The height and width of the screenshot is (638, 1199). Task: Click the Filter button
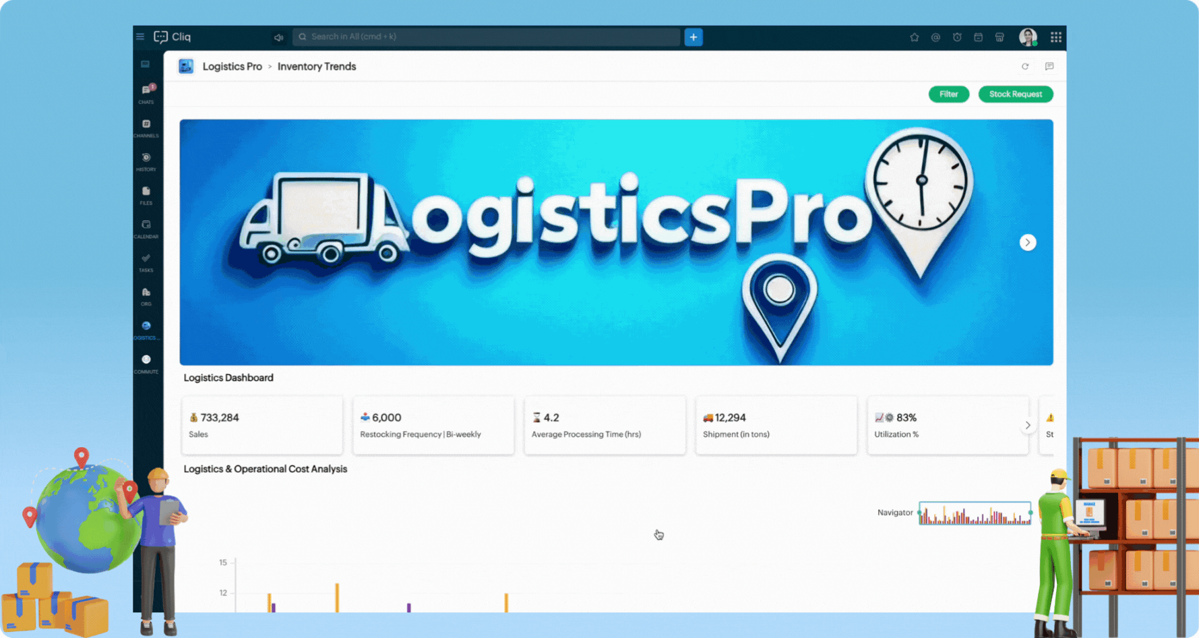click(x=949, y=94)
